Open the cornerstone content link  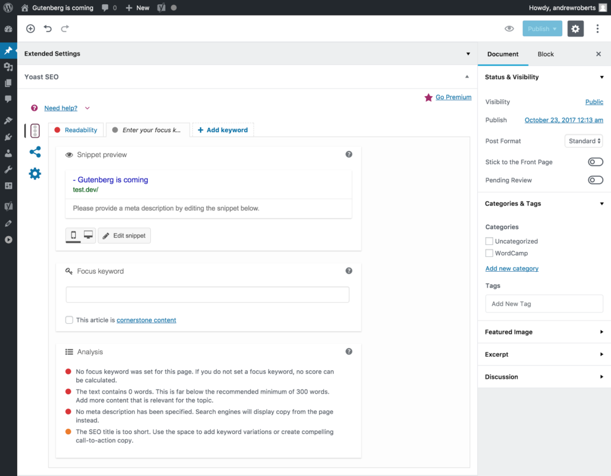[x=146, y=320]
